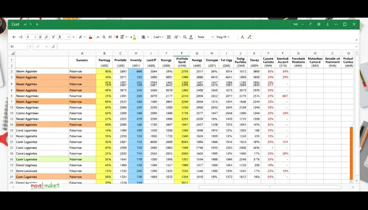The height and width of the screenshot is (210, 368).
Task: Click the vertical scrollbar up arrow
Action: pos(357,53)
